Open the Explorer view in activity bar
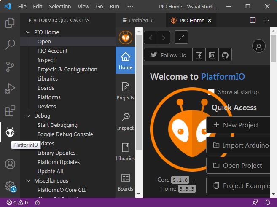This screenshot has width=277, height=207. tap(10, 23)
